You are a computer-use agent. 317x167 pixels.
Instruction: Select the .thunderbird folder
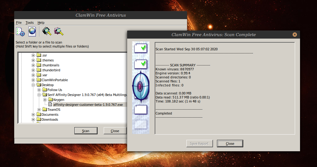(x=51, y=70)
